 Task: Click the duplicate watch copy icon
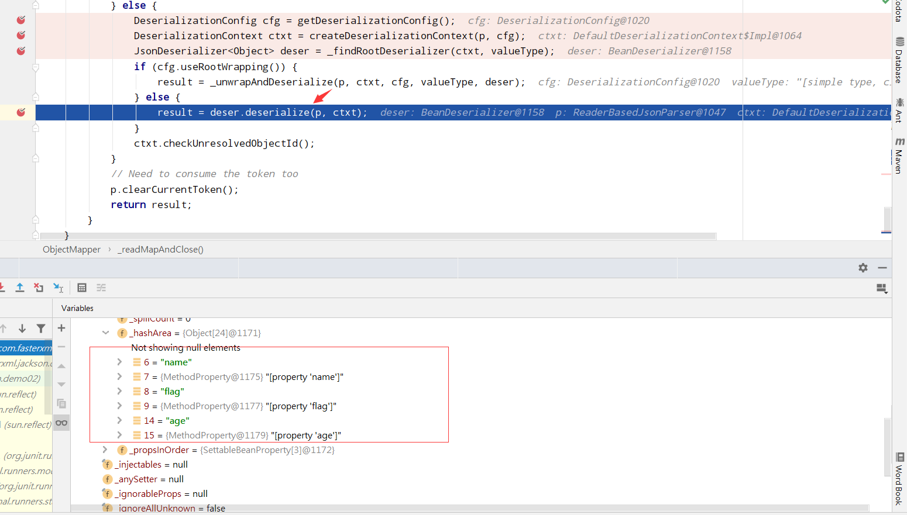click(x=61, y=403)
